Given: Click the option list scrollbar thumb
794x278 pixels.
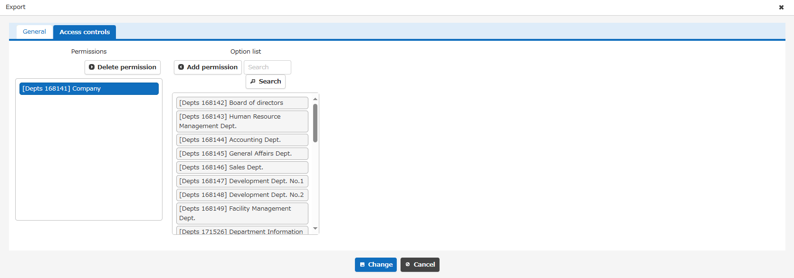Looking at the screenshot, I should [315, 123].
